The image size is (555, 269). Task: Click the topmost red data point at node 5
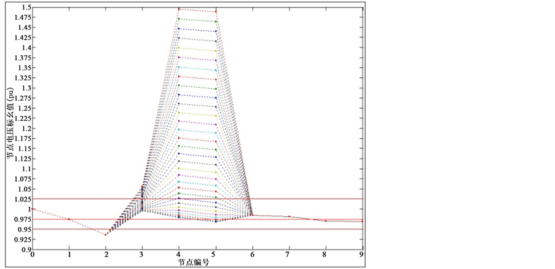216,12
